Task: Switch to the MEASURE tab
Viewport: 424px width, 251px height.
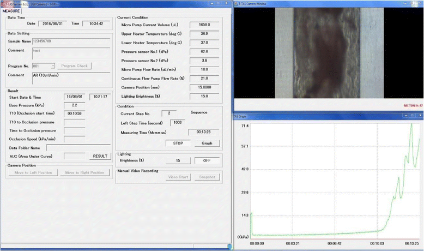Action: (10, 10)
